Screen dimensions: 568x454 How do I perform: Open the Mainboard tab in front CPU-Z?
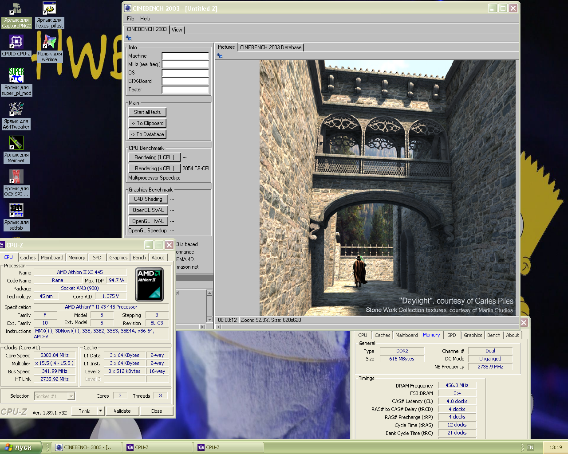click(52, 258)
